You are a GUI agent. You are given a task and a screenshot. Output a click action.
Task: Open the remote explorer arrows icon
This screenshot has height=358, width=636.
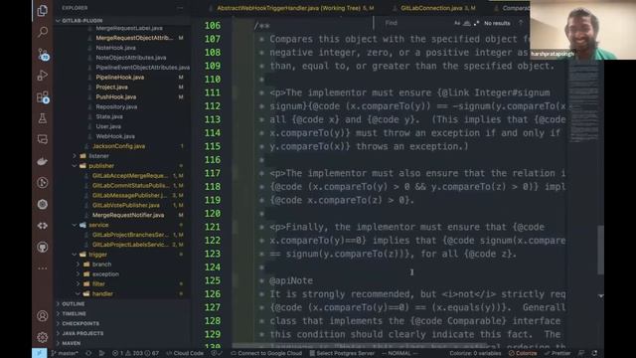tap(42, 226)
